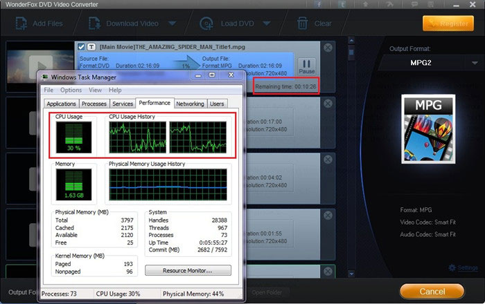Click the Memory 1.63 GB meter
Viewport: 485px width, 304px height.
pyautogui.click(x=73, y=184)
